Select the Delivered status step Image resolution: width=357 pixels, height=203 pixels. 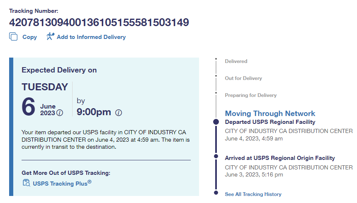[236, 61]
